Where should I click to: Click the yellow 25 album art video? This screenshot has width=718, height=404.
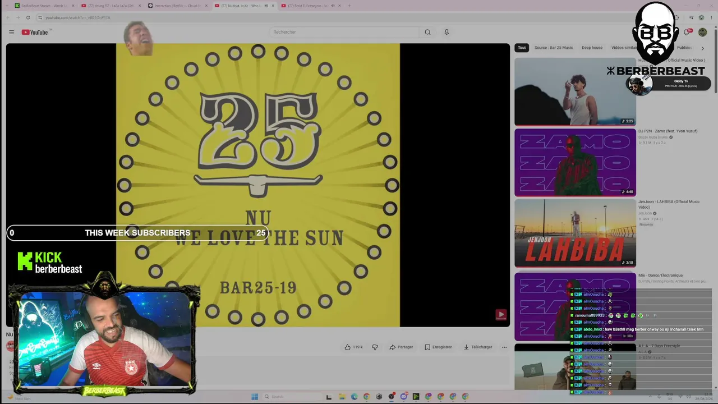point(258,185)
